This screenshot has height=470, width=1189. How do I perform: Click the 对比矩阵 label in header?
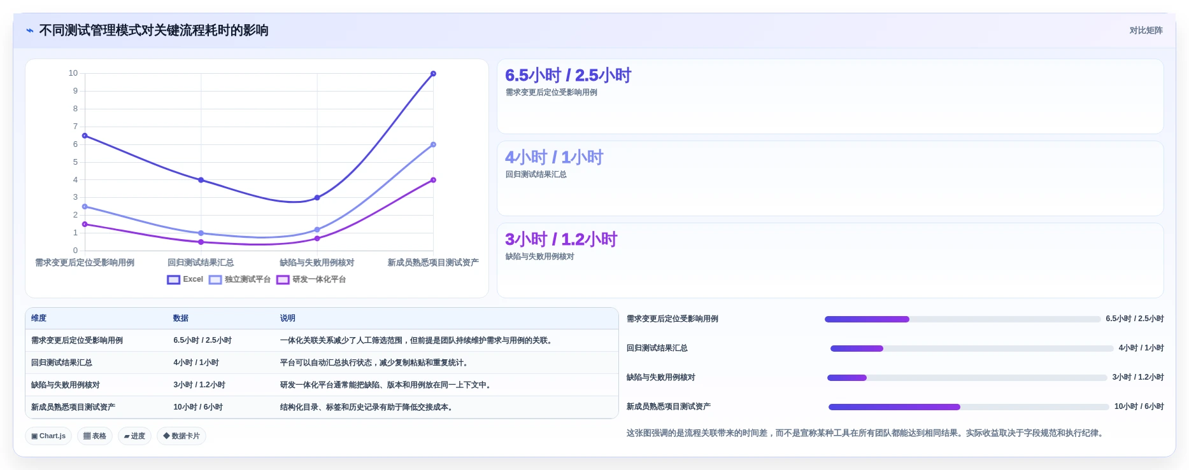click(x=1146, y=31)
